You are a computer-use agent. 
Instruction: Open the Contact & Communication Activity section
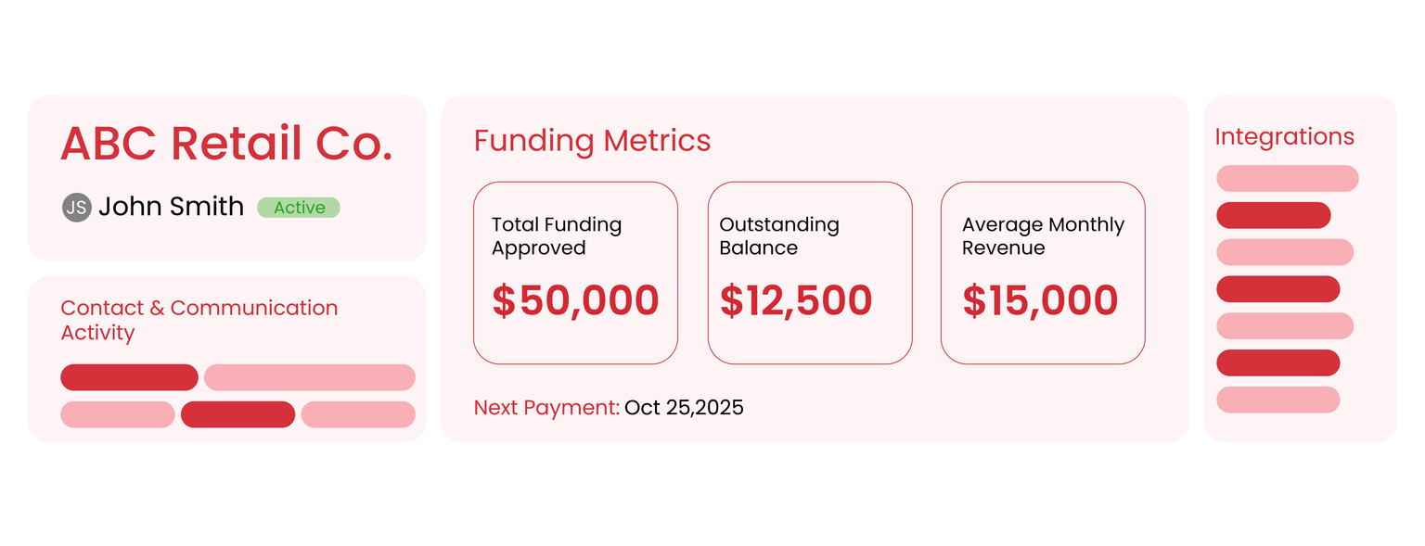pos(199,320)
